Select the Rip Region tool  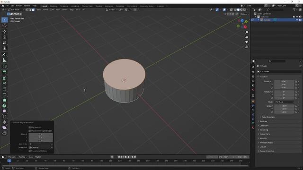4,133
